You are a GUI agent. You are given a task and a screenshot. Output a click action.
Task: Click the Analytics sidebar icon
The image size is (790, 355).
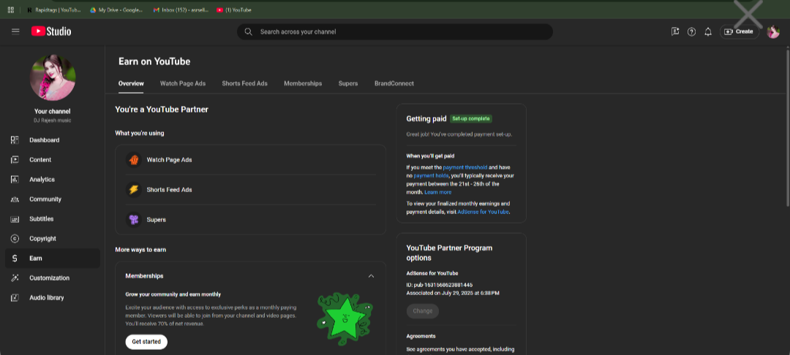pyautogui.click(x=15, y=179)
